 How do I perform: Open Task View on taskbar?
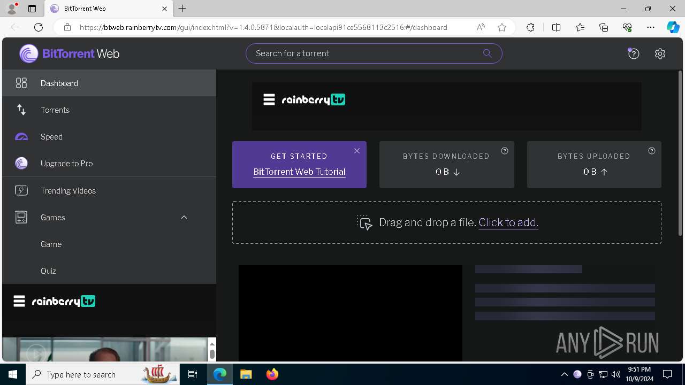[x=193, y=374]
